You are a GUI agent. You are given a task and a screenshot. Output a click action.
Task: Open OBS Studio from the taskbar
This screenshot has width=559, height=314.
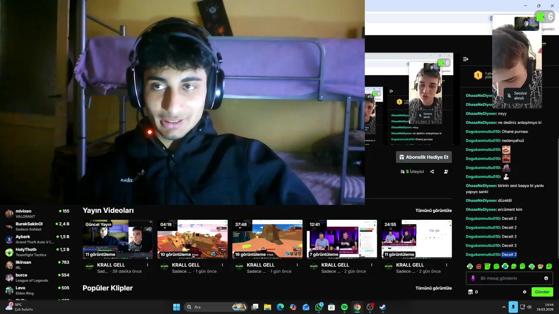click(370, 307)
